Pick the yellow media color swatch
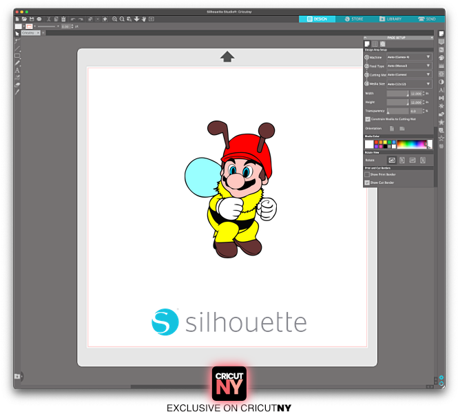The height and width of the screenshot is (416, 458). [385, 142]
